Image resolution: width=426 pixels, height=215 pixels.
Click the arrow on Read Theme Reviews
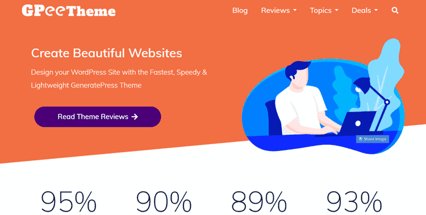click(135, 117)
